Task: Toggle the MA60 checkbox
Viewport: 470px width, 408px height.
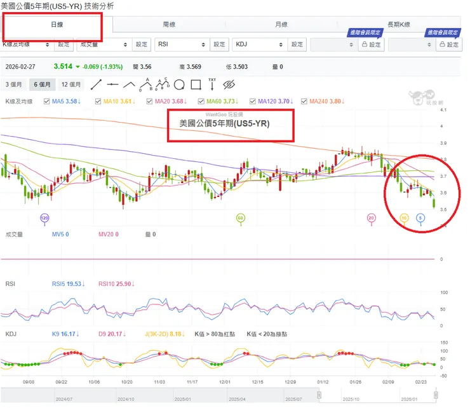Action: coord(203,102)
